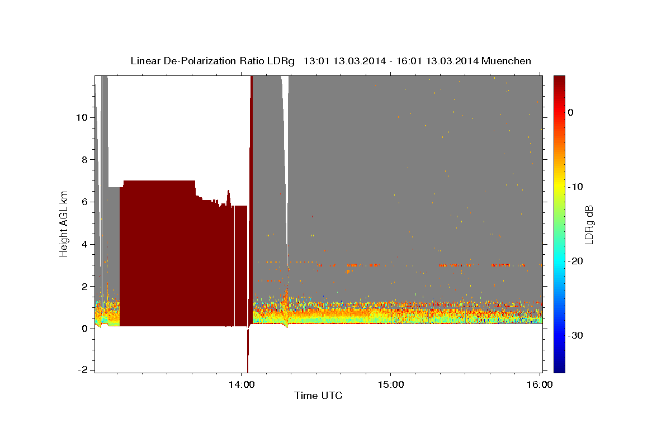Click the height tick label 10
The height and width of the screenshot is (447, 671).
[82, 117]
